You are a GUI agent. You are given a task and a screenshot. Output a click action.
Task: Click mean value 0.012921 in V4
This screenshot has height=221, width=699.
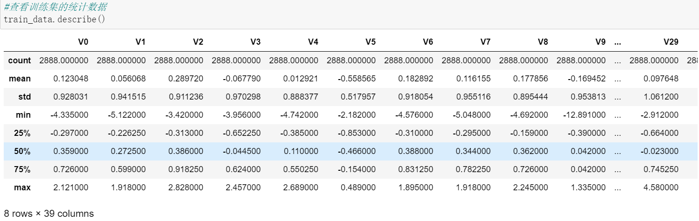(x=301, y=79)
